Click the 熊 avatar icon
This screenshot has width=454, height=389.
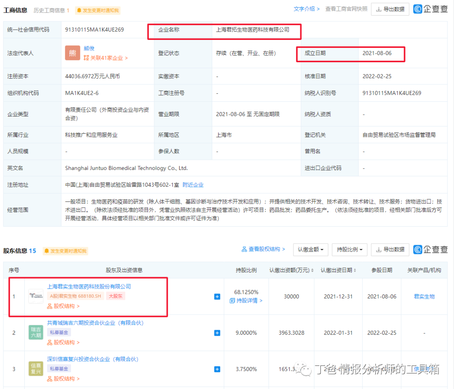tap(72, 53)
